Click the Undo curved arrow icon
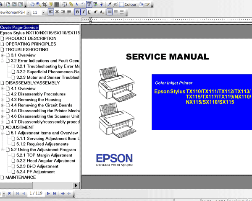This screenshot has width=252, height=201. tap(83, 4)
